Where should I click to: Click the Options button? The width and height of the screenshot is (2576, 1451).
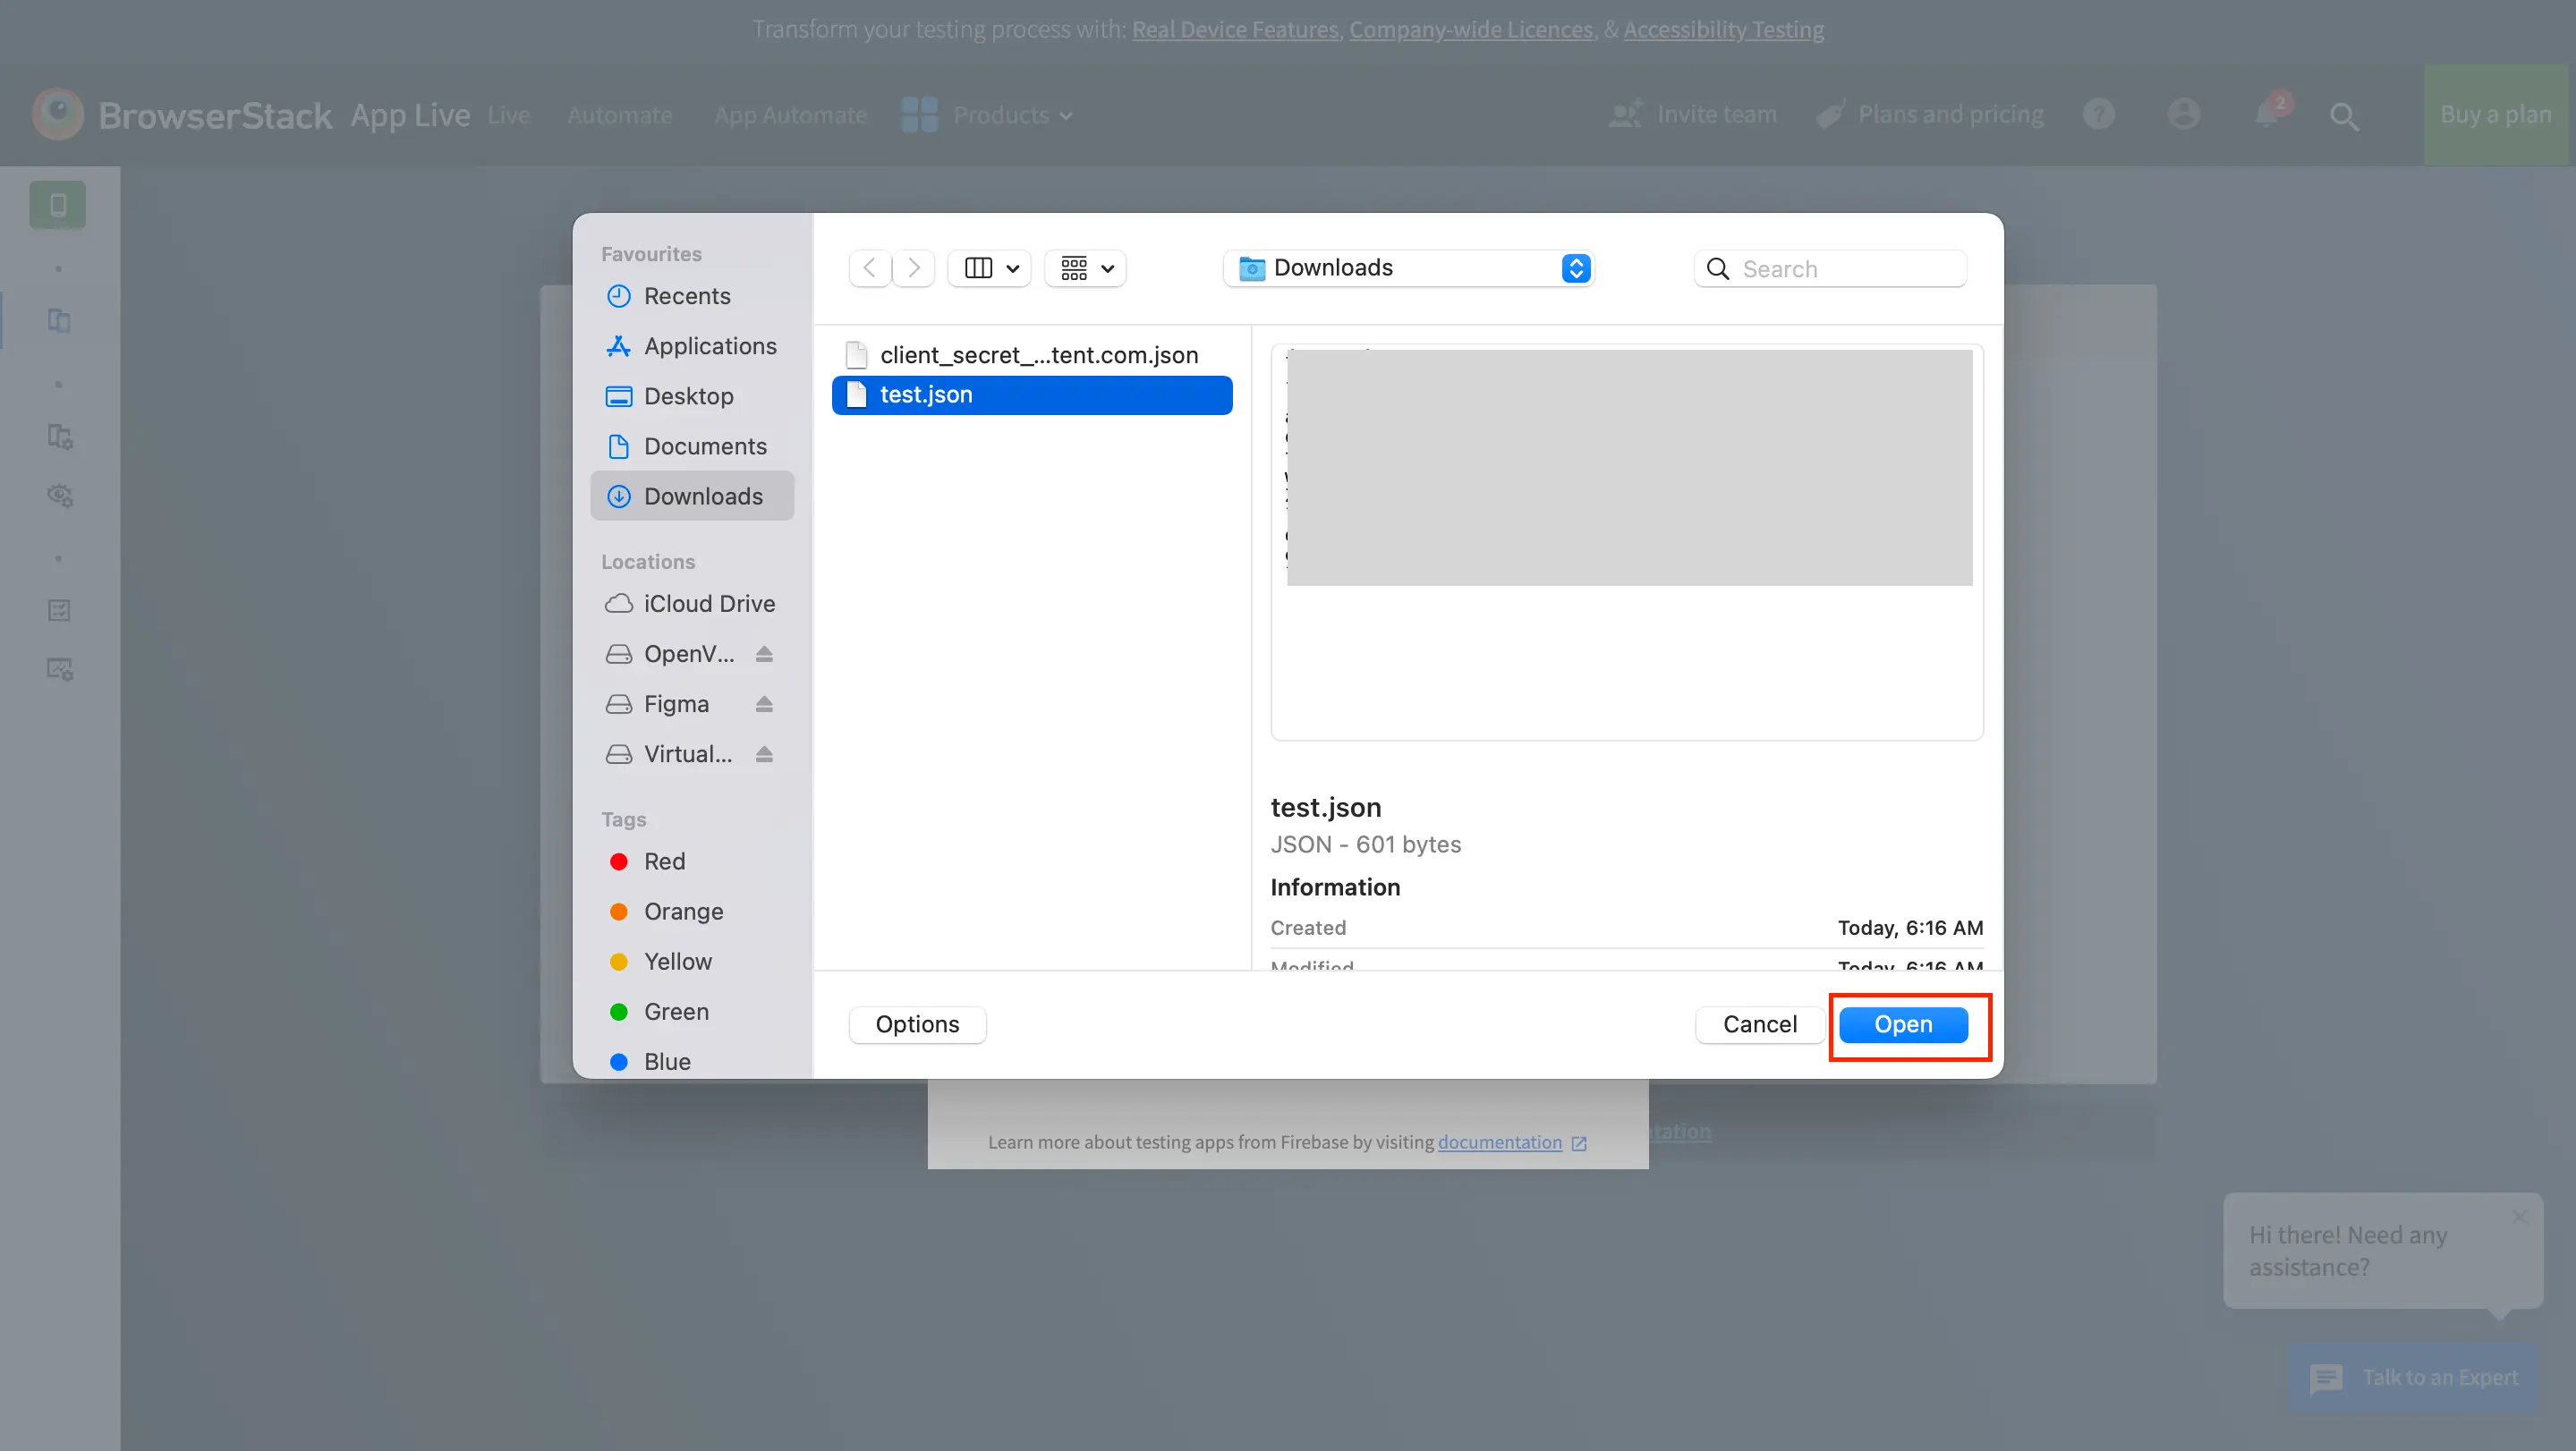[x=916, y=1024]
